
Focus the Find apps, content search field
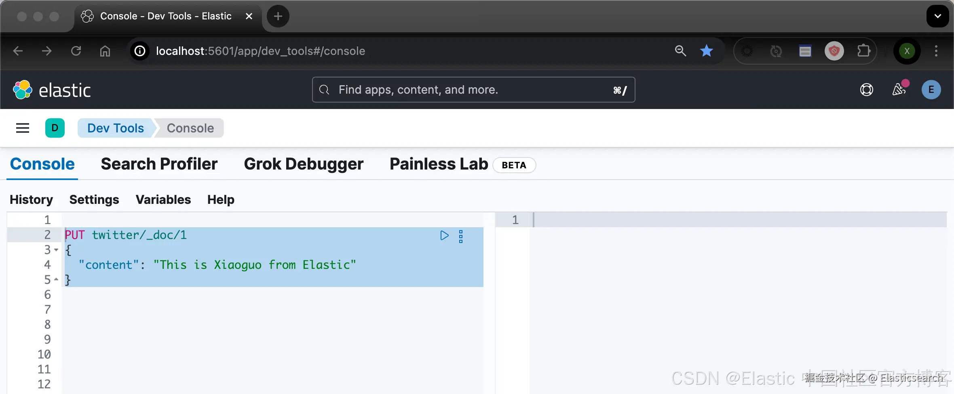click(x=473, y=90)
